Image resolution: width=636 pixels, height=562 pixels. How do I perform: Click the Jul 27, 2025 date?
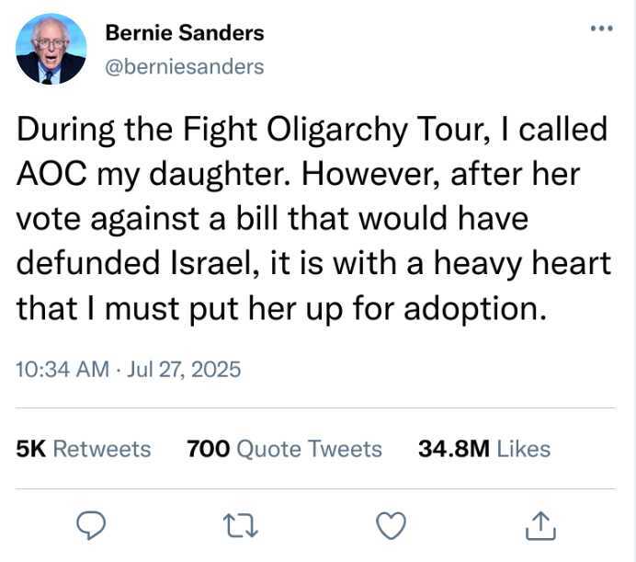point(184,370)
